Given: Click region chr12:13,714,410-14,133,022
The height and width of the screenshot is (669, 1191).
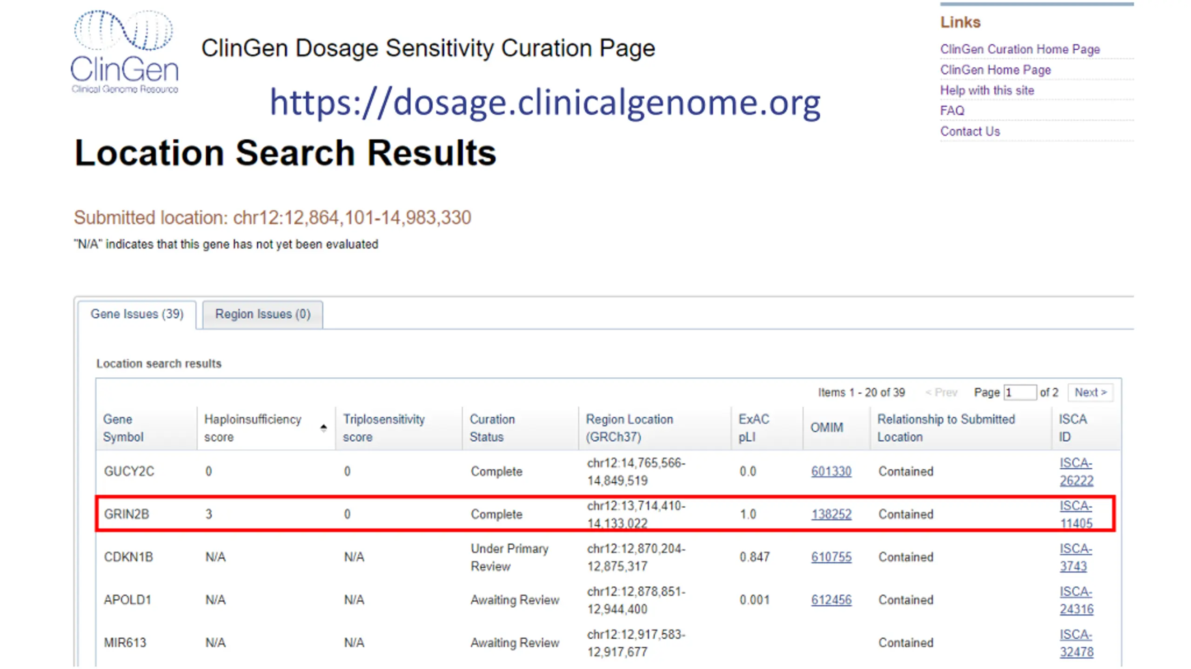Looking at the screenshot, I should coord(636,514).
